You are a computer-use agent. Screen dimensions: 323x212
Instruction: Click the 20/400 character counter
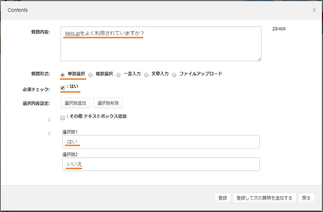coord(279,29)
